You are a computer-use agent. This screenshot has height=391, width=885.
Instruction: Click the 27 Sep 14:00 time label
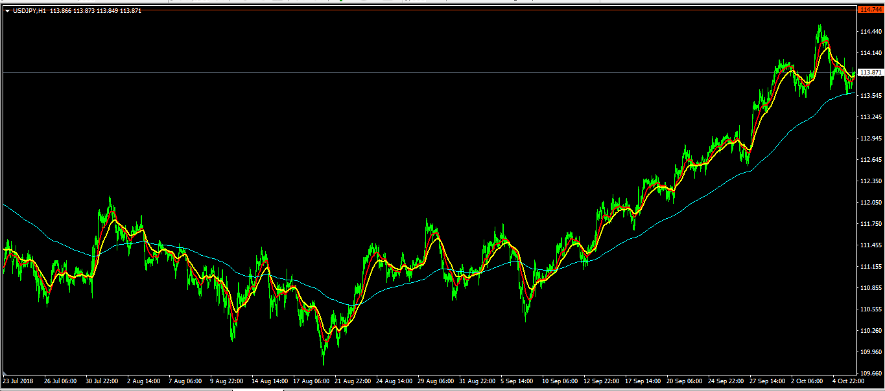coord(767,381)
